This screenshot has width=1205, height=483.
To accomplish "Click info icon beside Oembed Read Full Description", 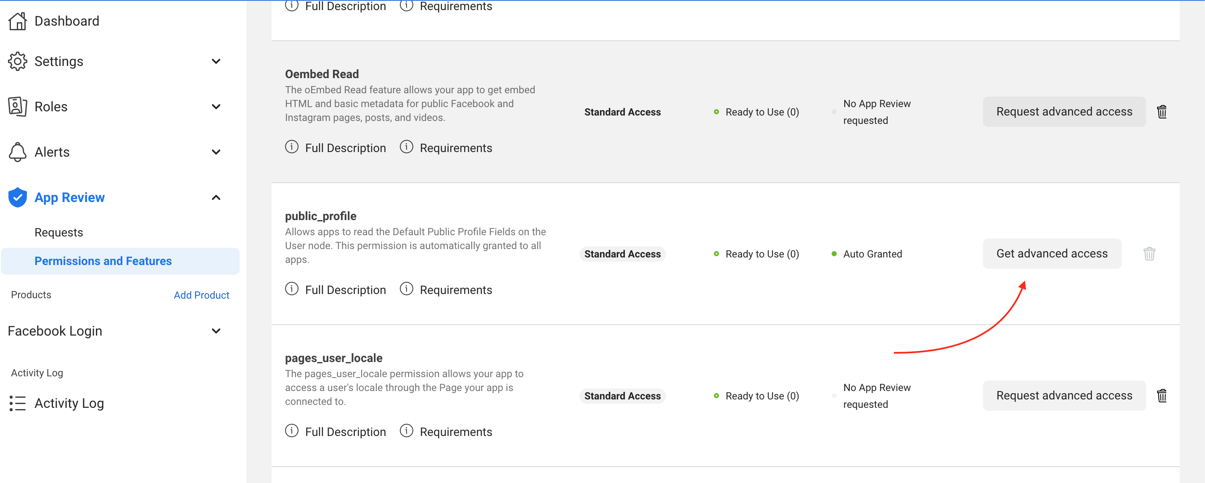I will tap(292, 147).
